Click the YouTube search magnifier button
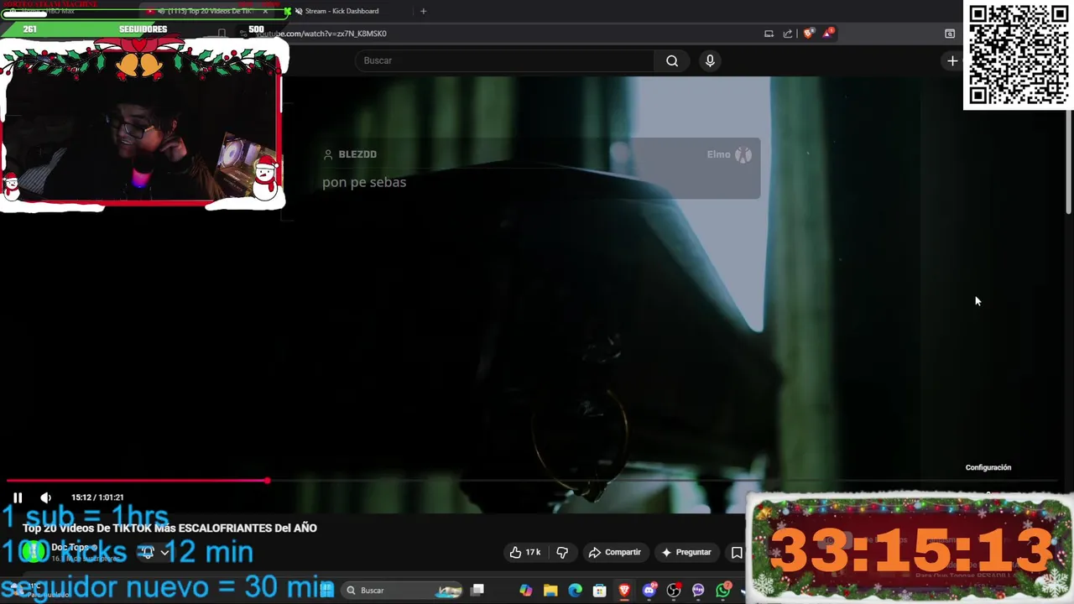 pyautogui.click(x=672, y=60)
